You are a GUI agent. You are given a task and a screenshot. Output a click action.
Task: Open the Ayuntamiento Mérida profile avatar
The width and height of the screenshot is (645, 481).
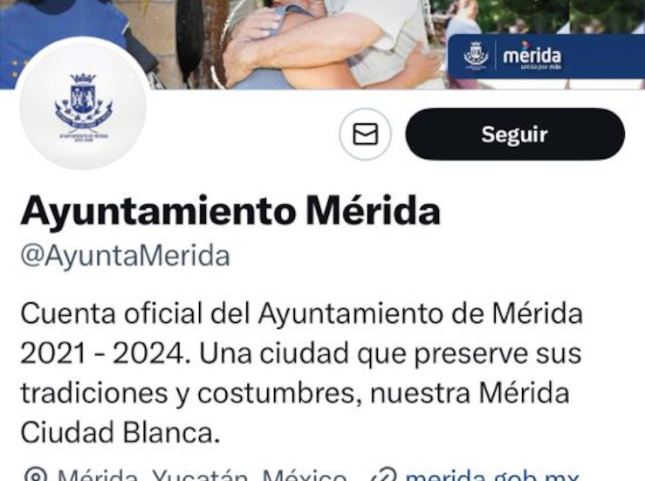pos(84,103)
